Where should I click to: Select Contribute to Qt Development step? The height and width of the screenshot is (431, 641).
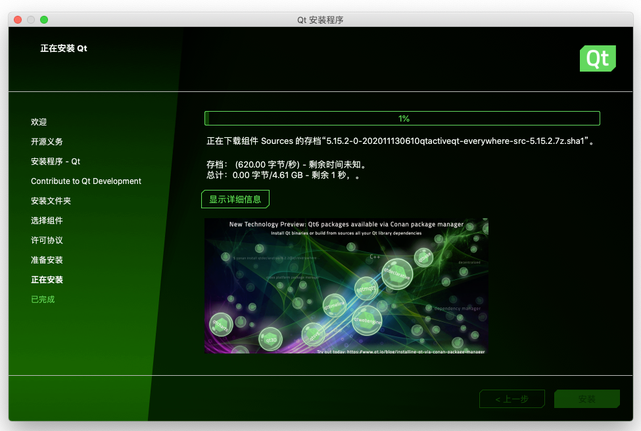[x=86, y=181]
